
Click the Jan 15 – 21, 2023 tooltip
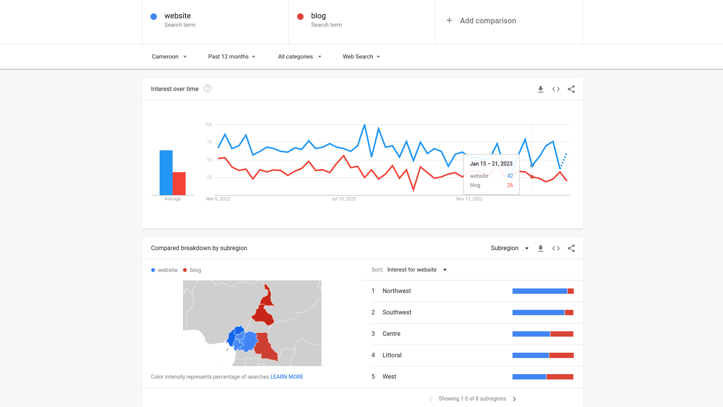(x=491, y=174)
